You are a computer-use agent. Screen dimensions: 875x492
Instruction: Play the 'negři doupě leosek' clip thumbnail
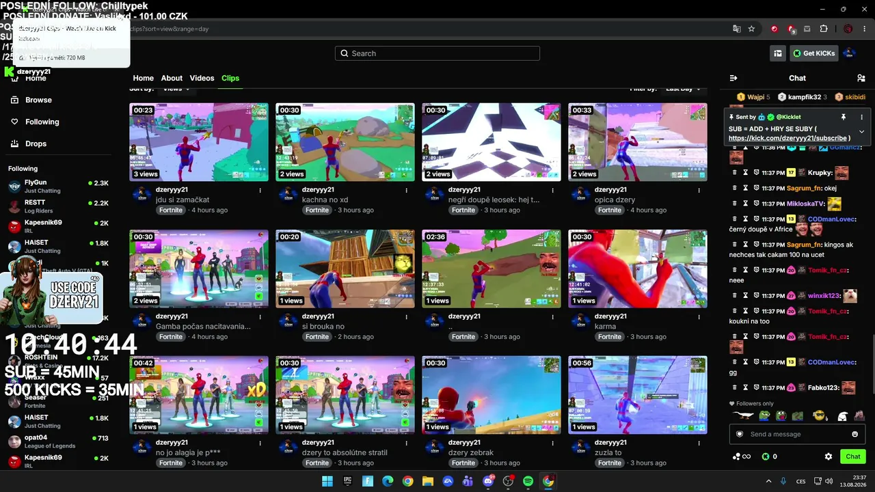coord(492,142)
